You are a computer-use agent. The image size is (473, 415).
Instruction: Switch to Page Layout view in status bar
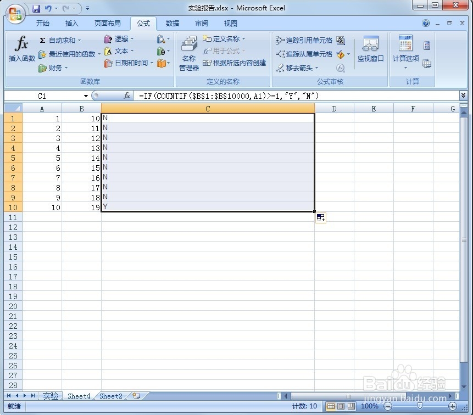pyautogui.click(x=341, y=406)
